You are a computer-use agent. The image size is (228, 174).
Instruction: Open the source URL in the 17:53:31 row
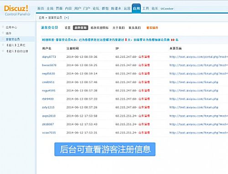[x=199, y=133]
